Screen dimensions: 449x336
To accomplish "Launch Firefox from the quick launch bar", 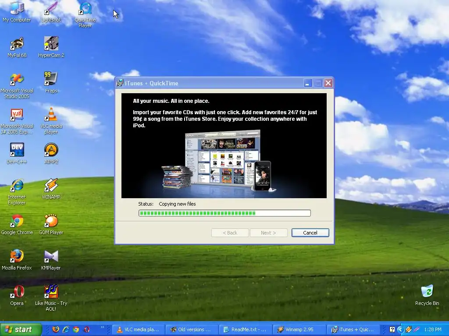I will point(56,329).
